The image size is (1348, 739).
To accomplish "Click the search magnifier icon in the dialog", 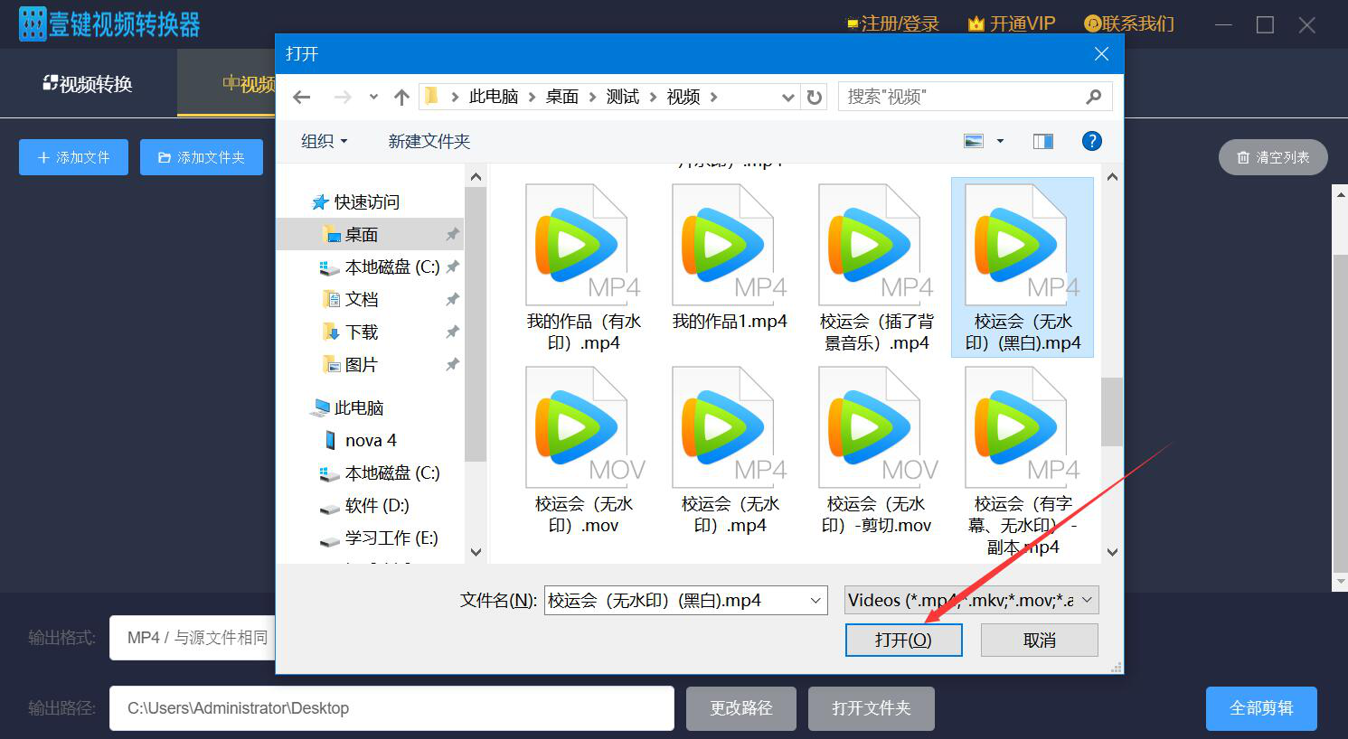I will (x=1093, y=97).
